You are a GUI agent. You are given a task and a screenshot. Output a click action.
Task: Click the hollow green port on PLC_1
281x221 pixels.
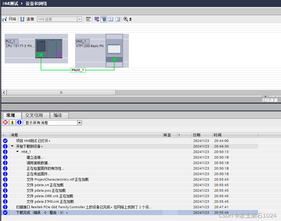[37, 55]
